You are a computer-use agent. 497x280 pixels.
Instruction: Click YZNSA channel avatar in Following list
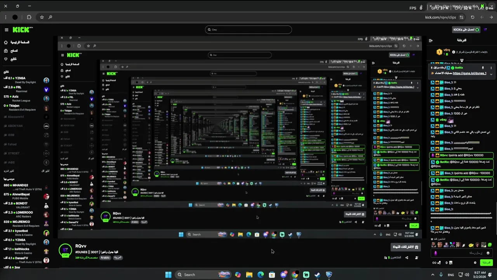click(46, 80)
